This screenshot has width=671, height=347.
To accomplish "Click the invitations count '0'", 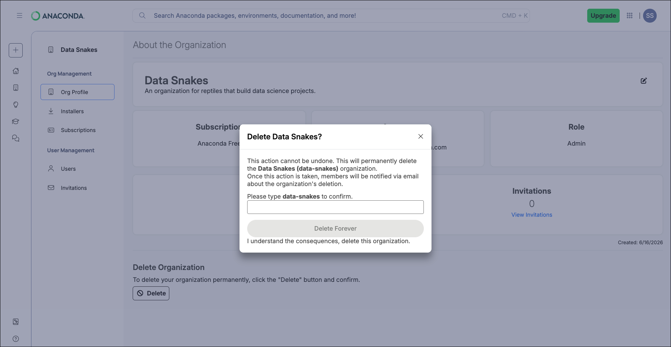I will 532,204.
